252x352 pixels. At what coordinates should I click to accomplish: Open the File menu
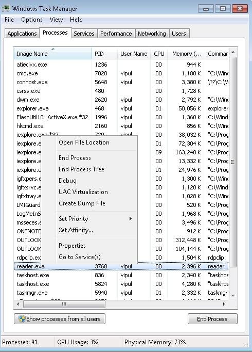pos(9,20)
